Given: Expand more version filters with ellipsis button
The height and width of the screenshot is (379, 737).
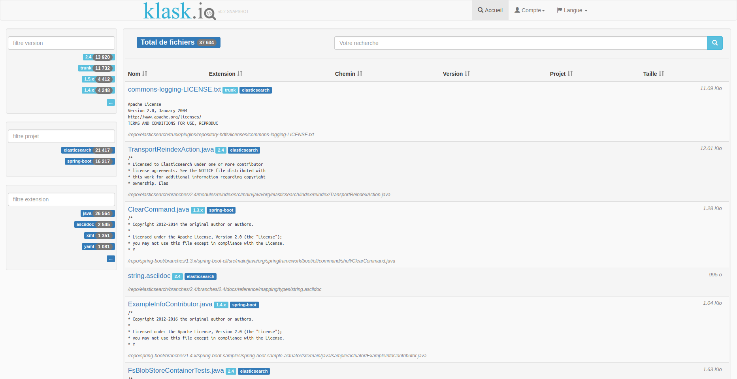Looking at the screenshot, I should pos(111,103).
